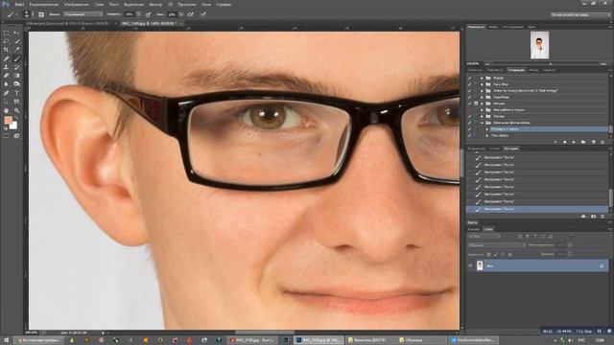Open the Окно menu
This screenshot has height=345, width=614.
point(206,4)
